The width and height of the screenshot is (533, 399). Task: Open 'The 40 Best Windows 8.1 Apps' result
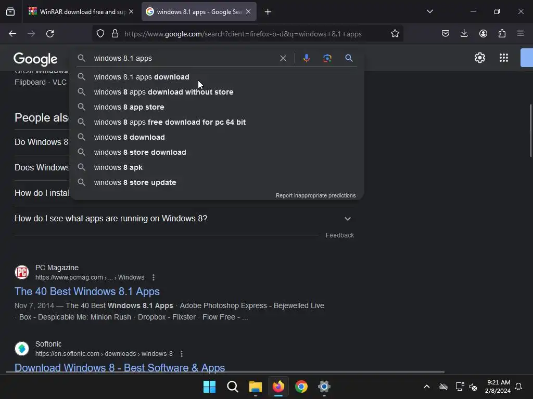(x=87, y=291)
